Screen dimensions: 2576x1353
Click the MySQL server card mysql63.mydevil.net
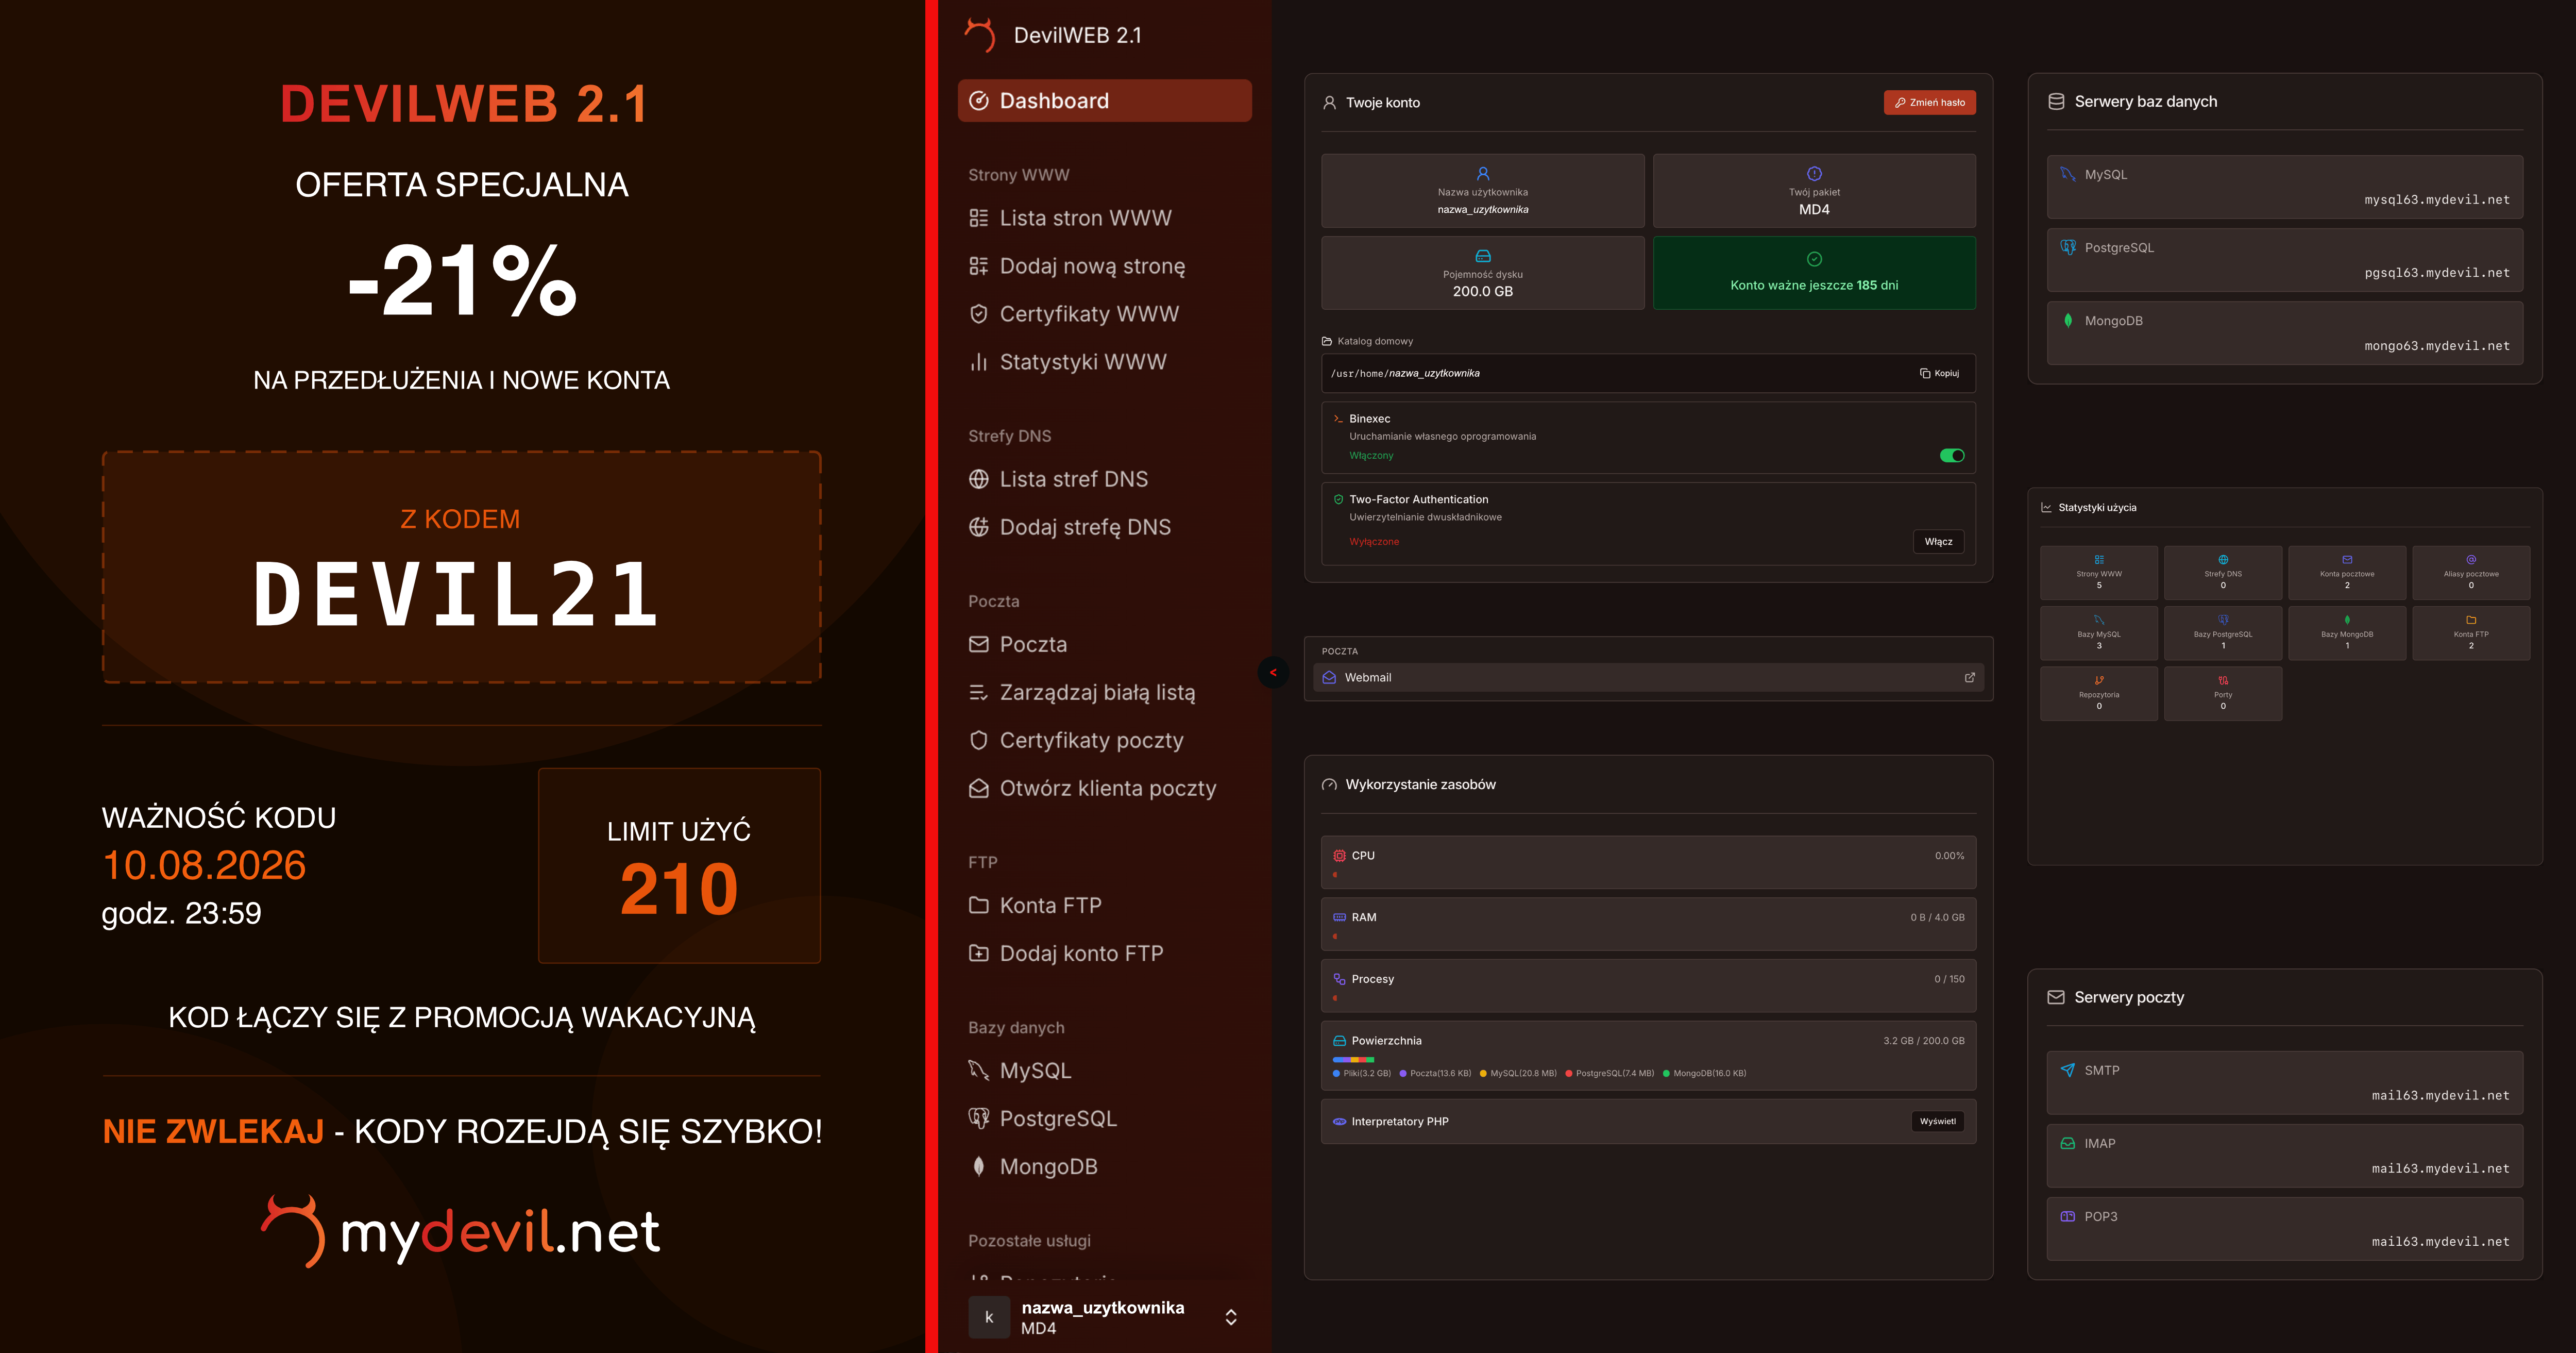(2284, 187)
